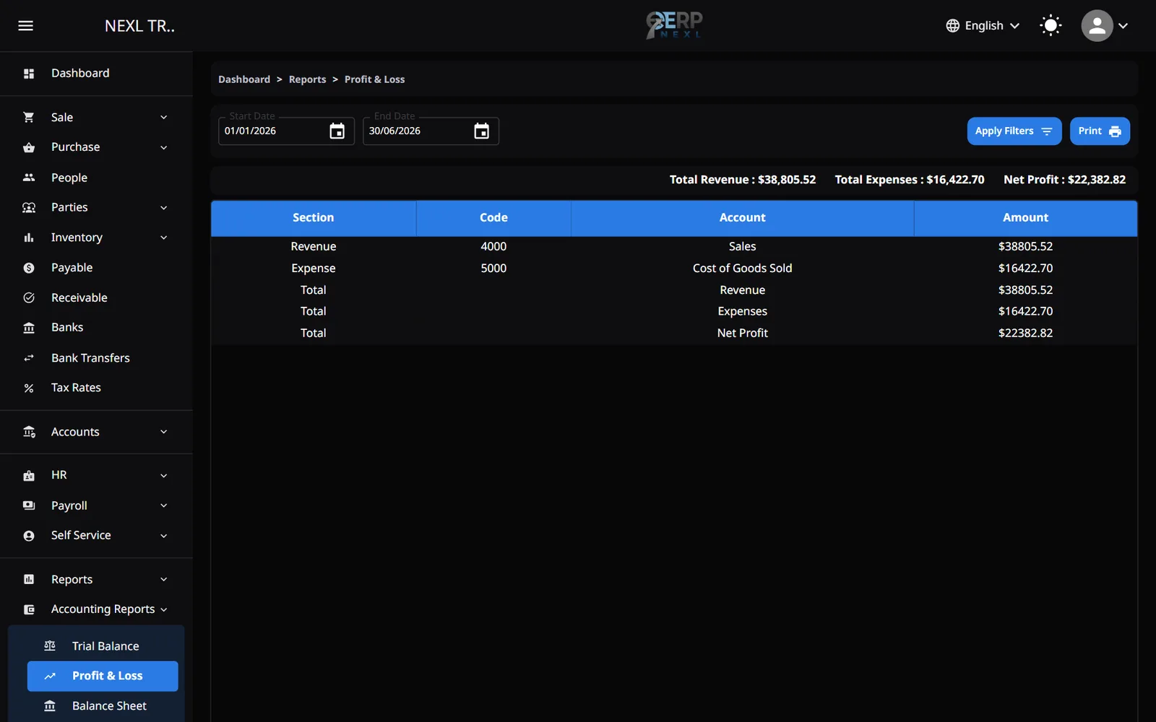Screen dimensions: 1156x722
Task: Click the Tax Rates percent icon
Action: 29,388
